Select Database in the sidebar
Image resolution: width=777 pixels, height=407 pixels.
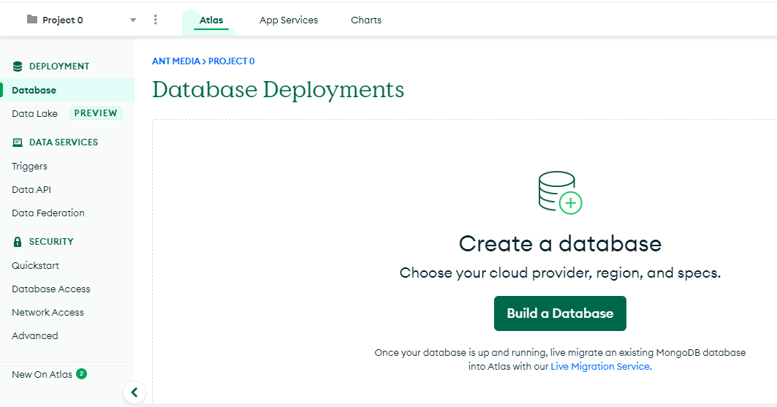tap(67, 90)
